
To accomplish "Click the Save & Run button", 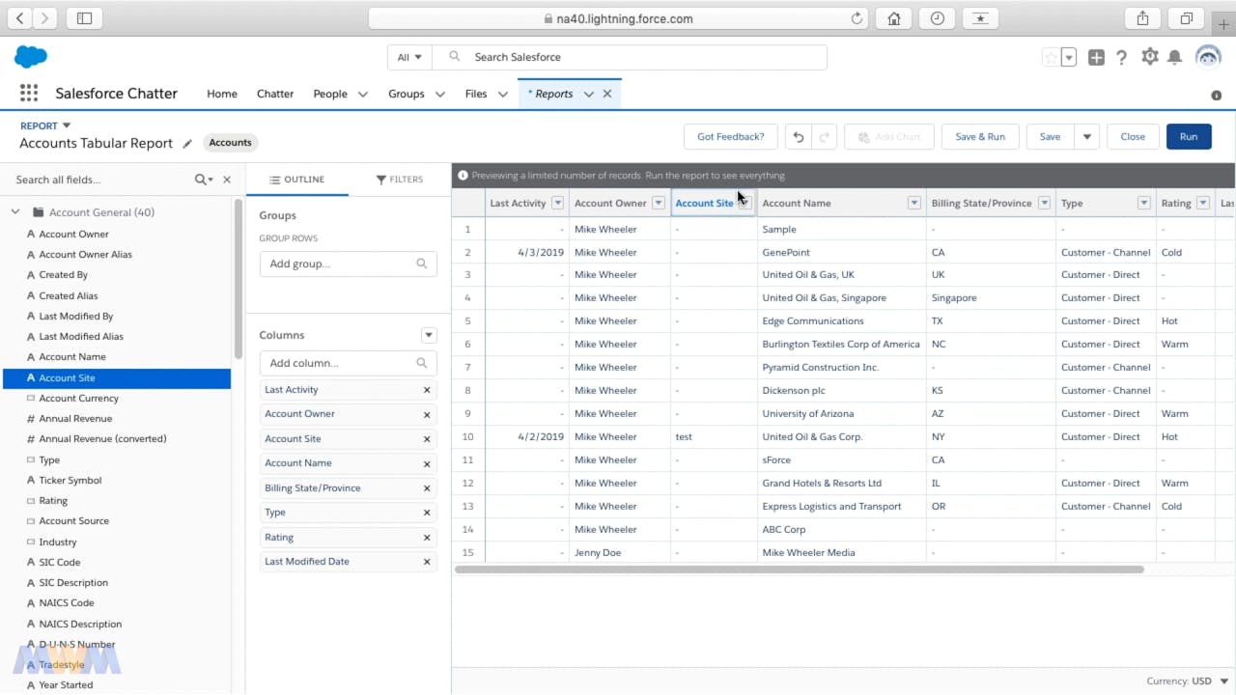I will pos(979,137).
